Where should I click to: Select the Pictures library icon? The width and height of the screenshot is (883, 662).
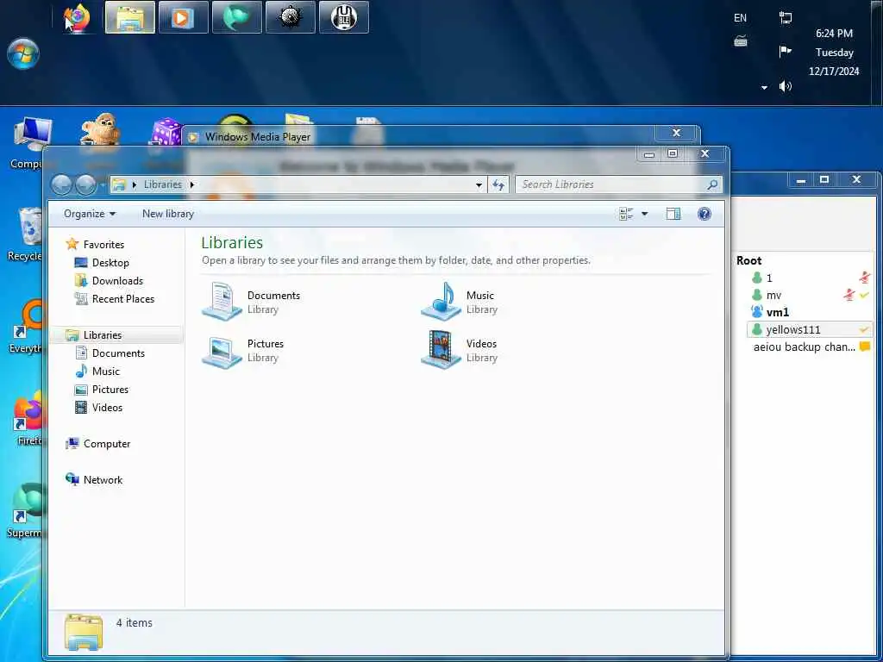222,351
